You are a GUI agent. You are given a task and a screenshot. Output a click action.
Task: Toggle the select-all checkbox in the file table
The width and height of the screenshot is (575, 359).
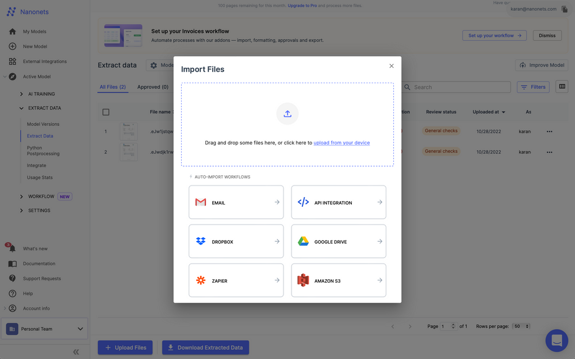point(106,112)
